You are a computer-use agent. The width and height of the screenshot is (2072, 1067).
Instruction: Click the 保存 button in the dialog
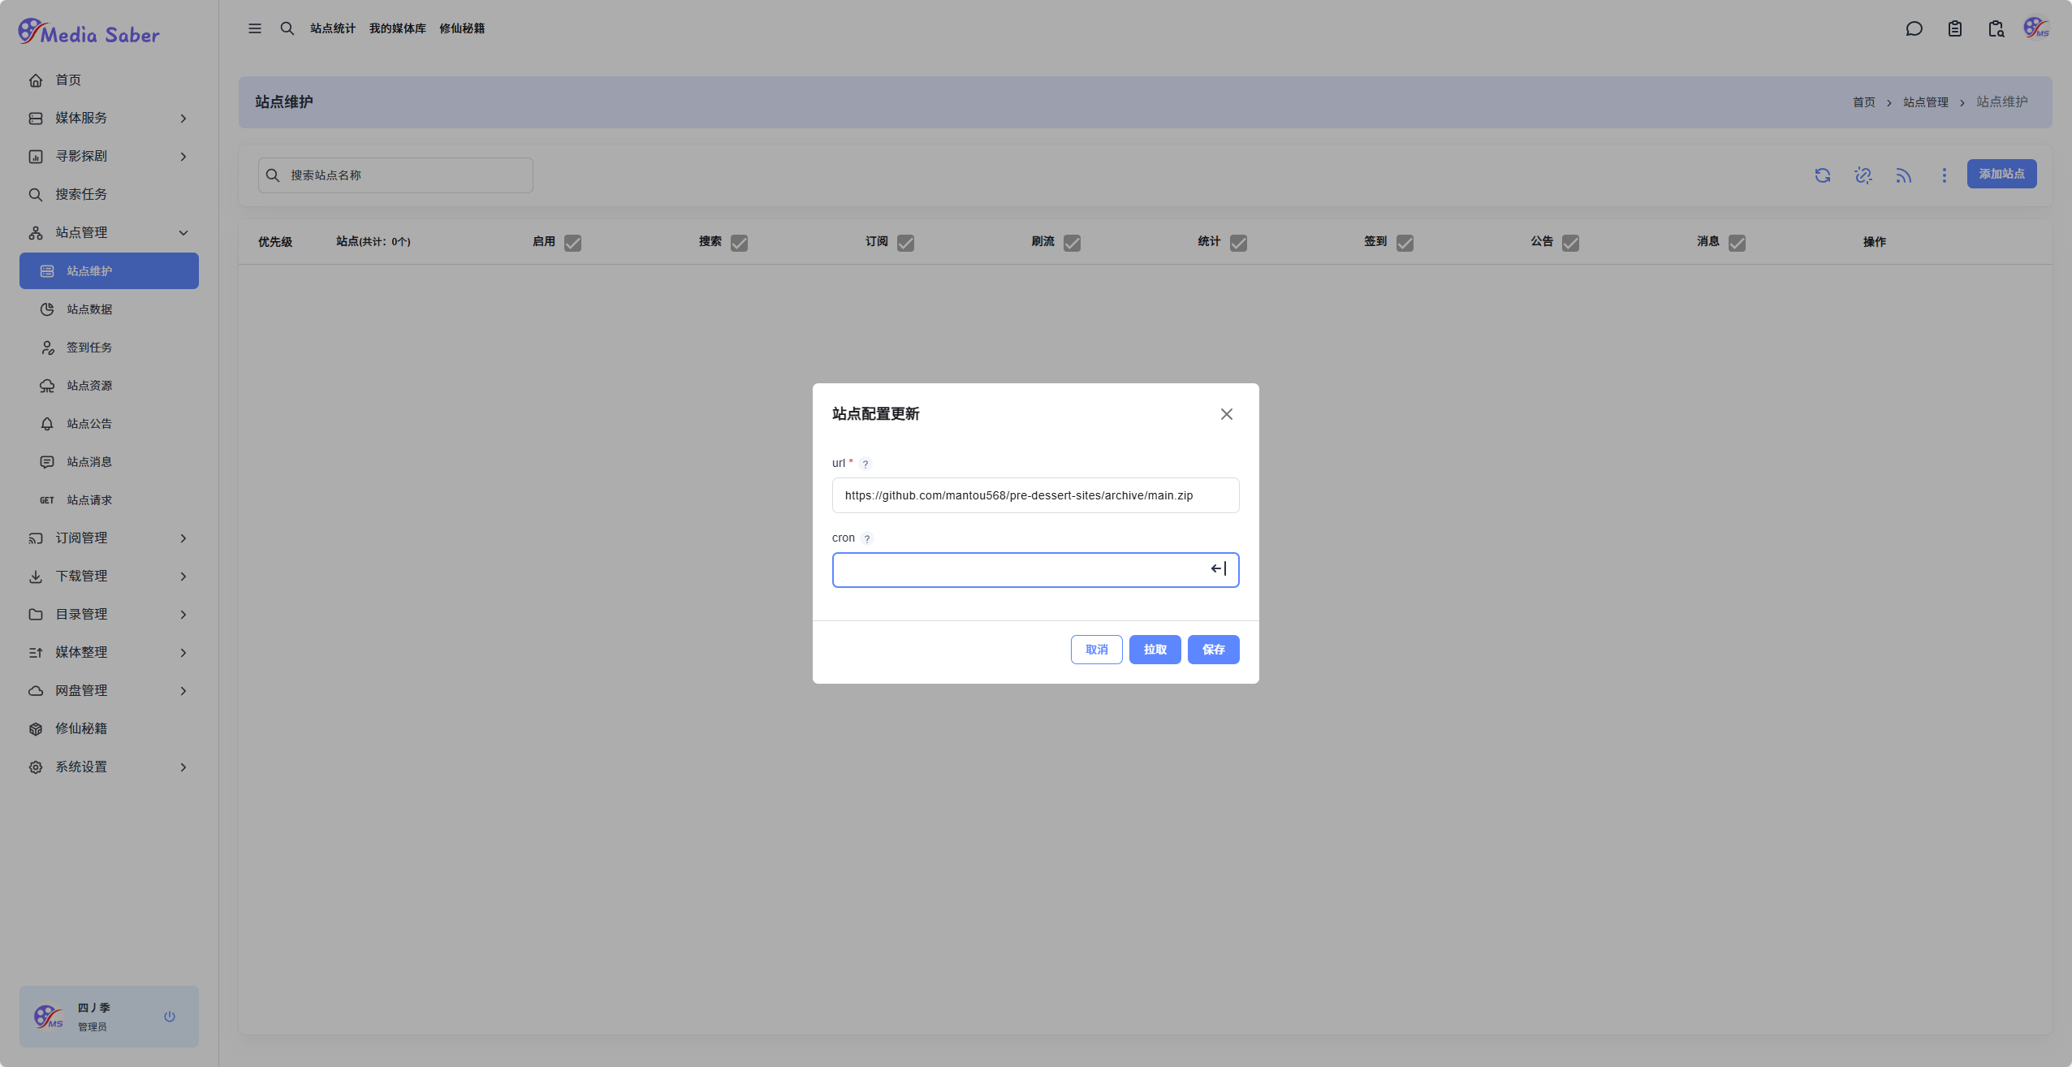[1213, 650]
